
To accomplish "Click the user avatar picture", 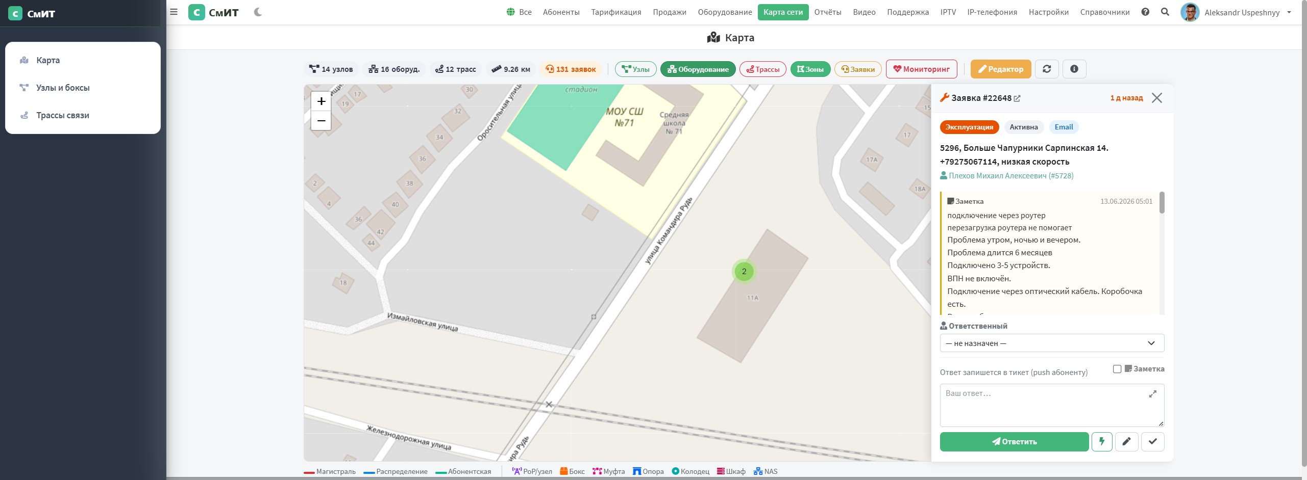I will tap(1190, 12).
